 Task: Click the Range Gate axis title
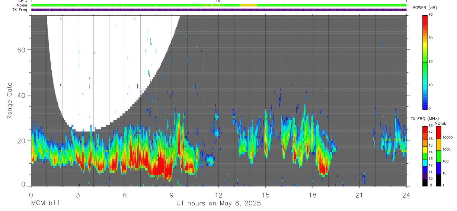[10, 101]
